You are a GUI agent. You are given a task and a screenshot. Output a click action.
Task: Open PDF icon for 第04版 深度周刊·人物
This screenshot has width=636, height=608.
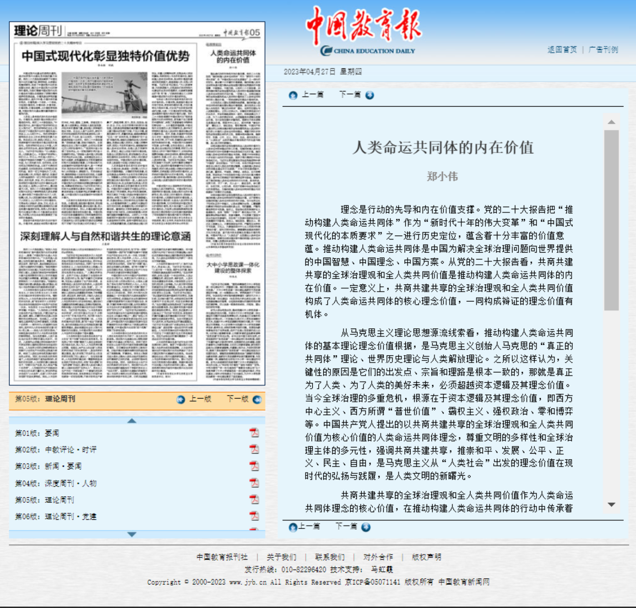(254, 483)
